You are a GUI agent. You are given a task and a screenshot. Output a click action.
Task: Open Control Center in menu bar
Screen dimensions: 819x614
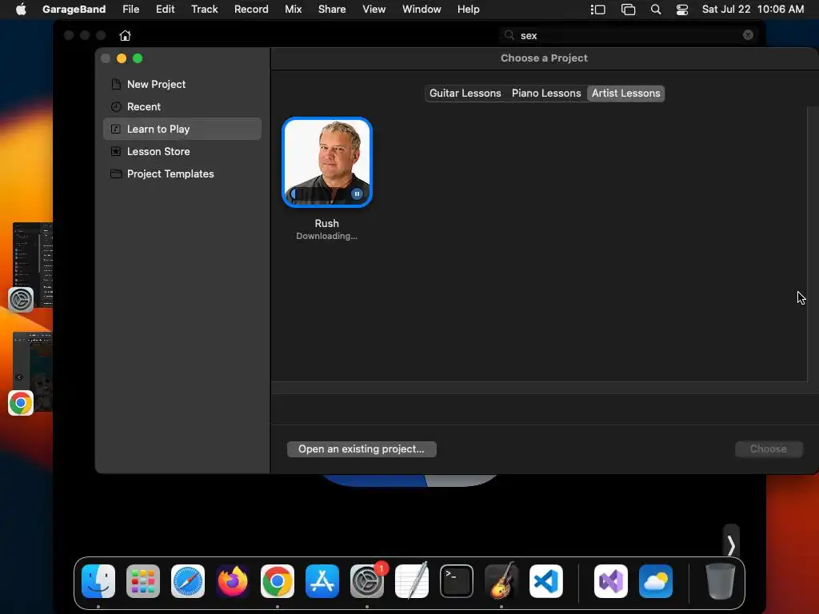point(681,10)
